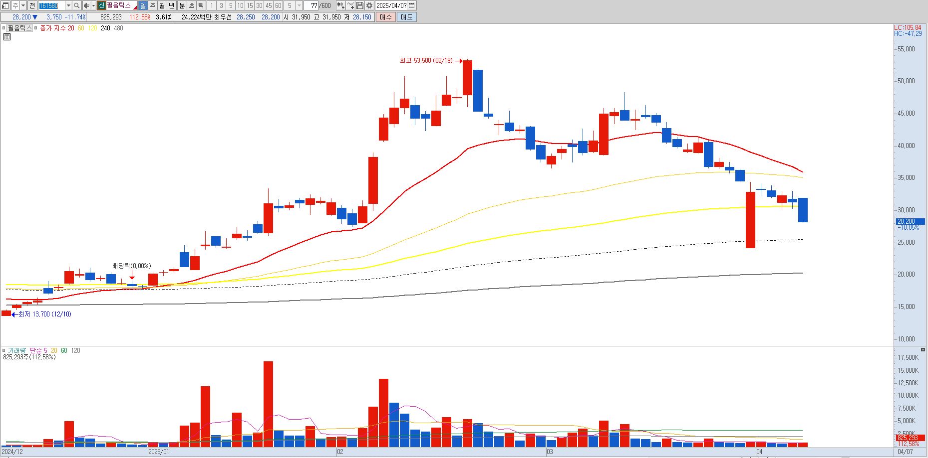Click the 매도 sell button

tap(406, 17)
